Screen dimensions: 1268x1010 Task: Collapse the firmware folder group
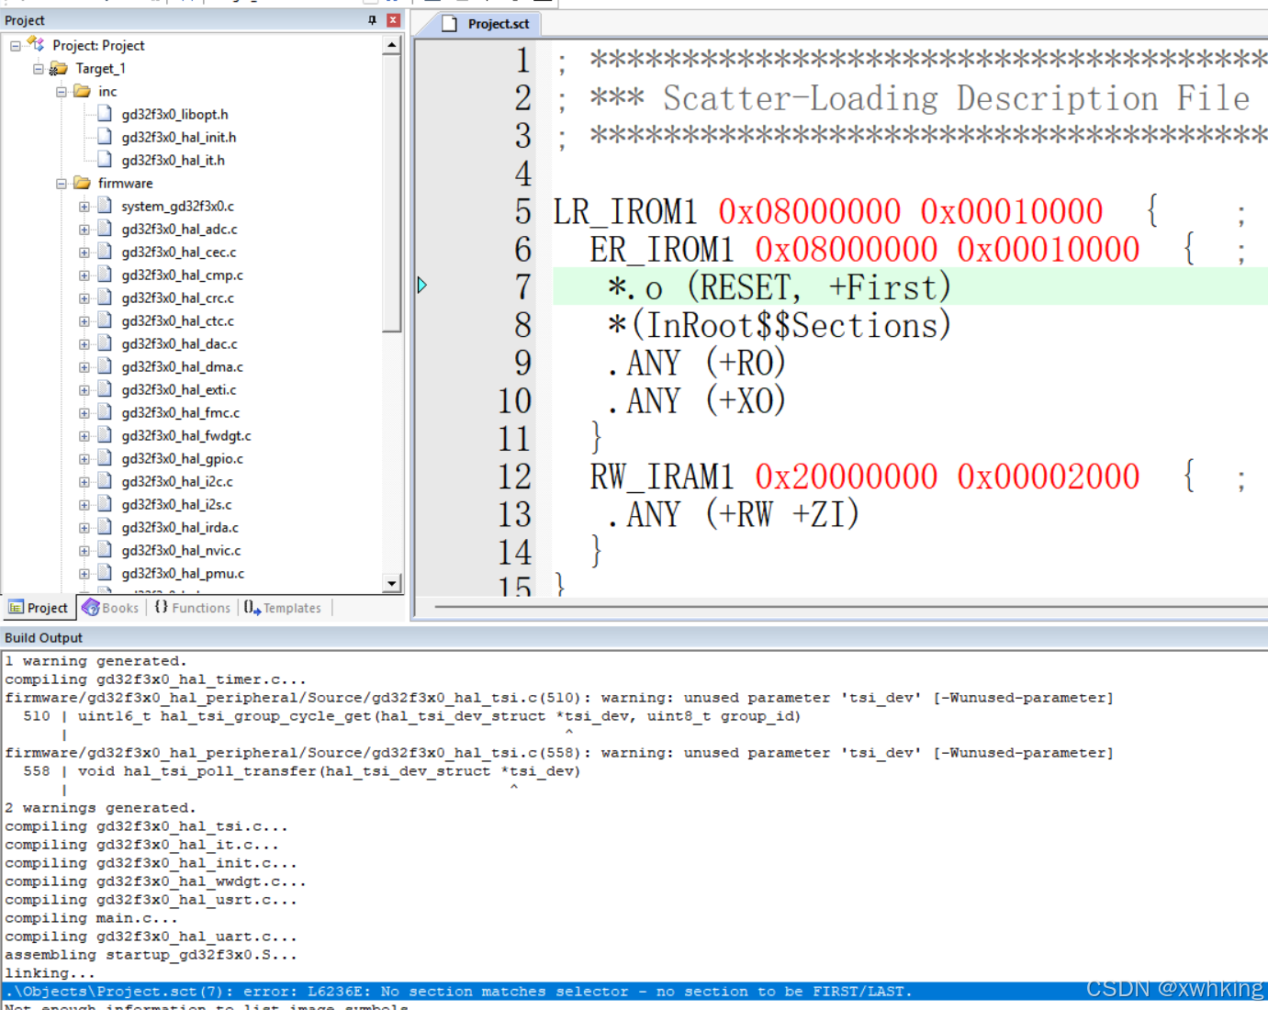pyautogui.click(x=62, y=184)
